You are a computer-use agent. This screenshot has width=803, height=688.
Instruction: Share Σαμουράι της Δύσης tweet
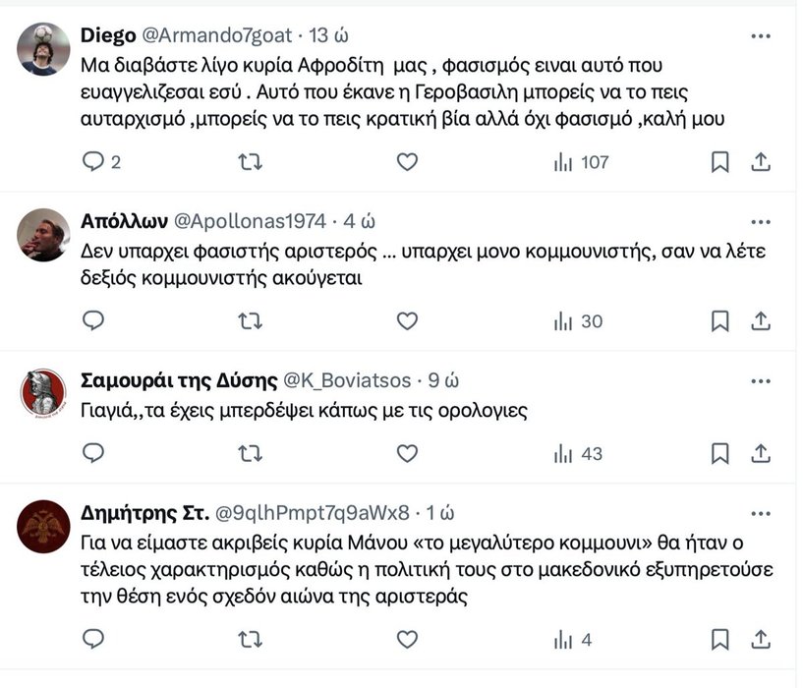pyautogui.click(x=761, y=453)
